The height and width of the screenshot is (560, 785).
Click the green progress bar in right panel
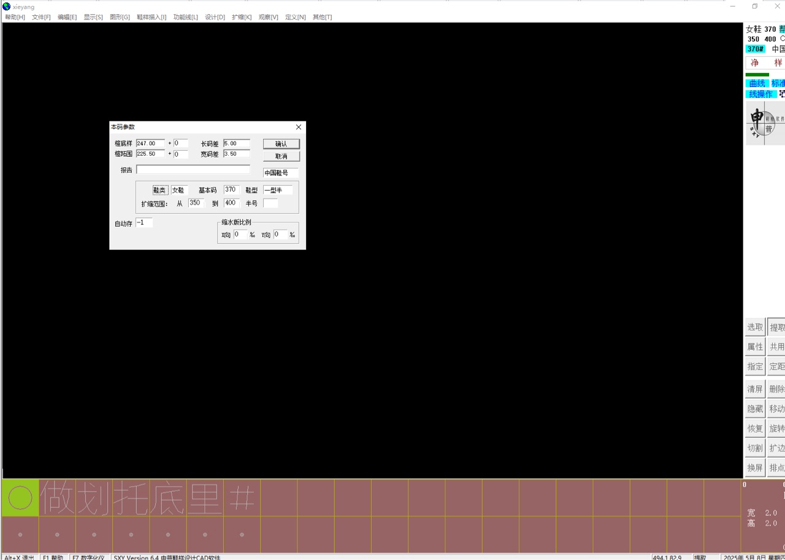(x=757, y=75)
